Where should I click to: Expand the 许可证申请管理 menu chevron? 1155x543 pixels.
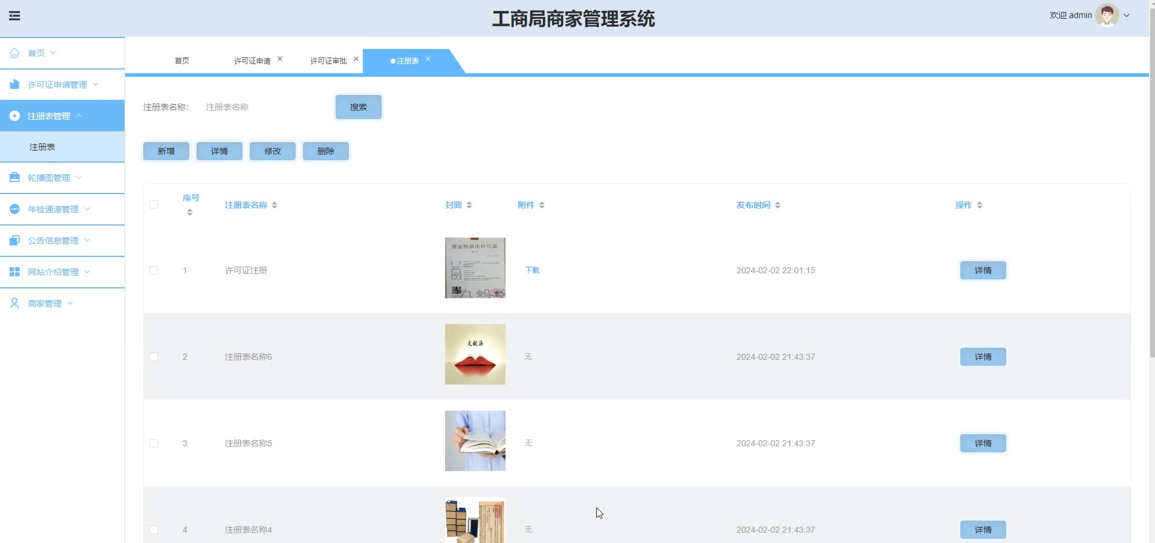coord(96,84)
